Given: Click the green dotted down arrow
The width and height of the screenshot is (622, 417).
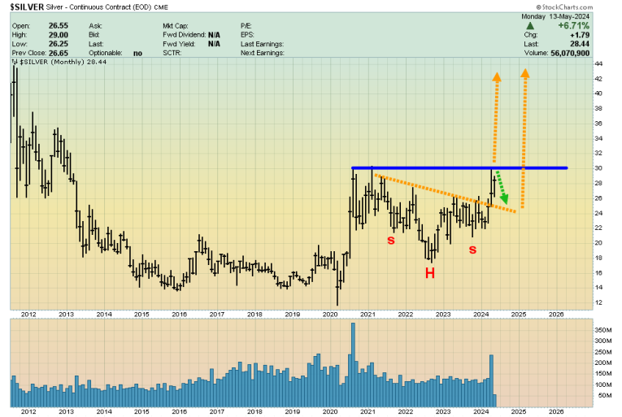Looking at the screenshot, I should point(501,189).
